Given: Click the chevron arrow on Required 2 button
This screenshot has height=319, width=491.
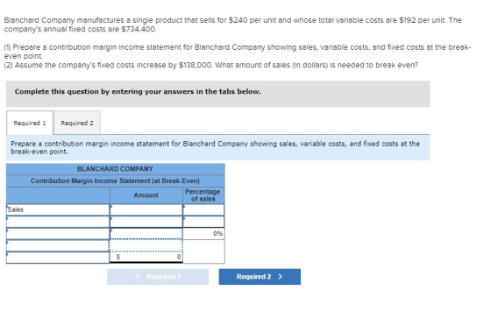Looking at the screenshot, I should coord(281,277).
